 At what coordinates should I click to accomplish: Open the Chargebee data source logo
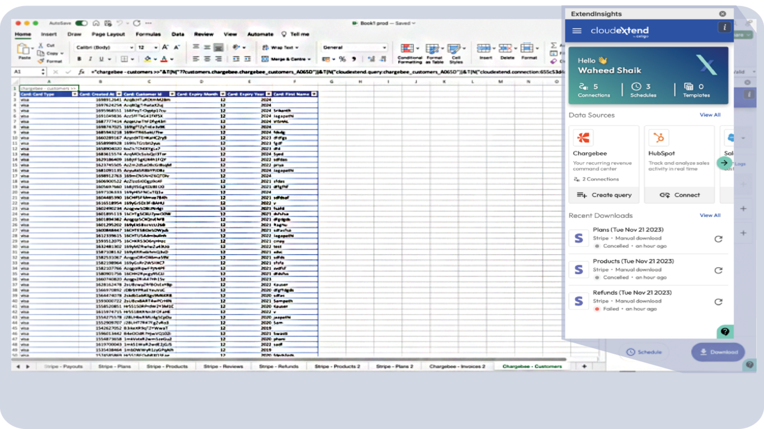pyautogui.click(x=583, y=137)
